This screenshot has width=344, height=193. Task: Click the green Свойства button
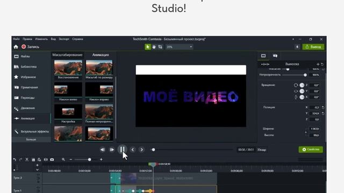[311, 150]
